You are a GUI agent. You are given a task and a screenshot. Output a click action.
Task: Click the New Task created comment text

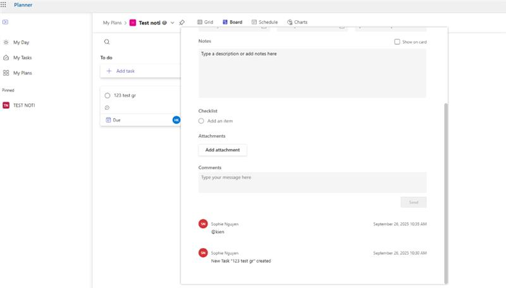(241, 261)
